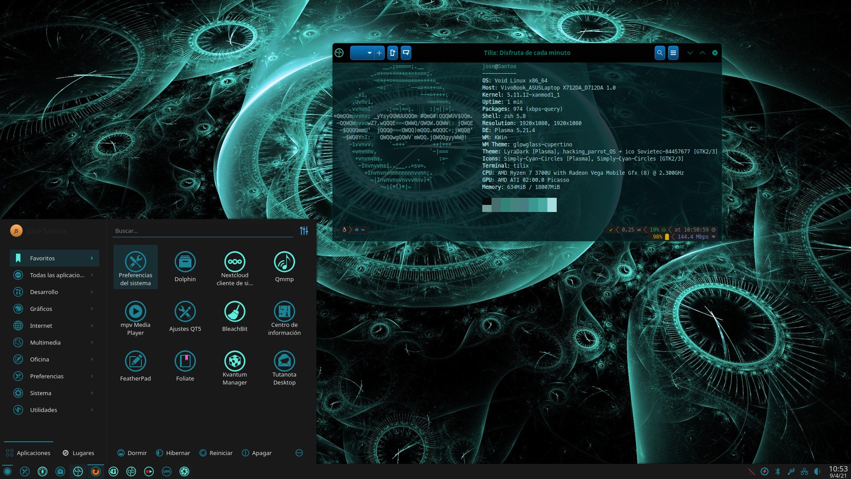Click the Buscar search field
Screen dimensions: 851x479
click(202, 231)
